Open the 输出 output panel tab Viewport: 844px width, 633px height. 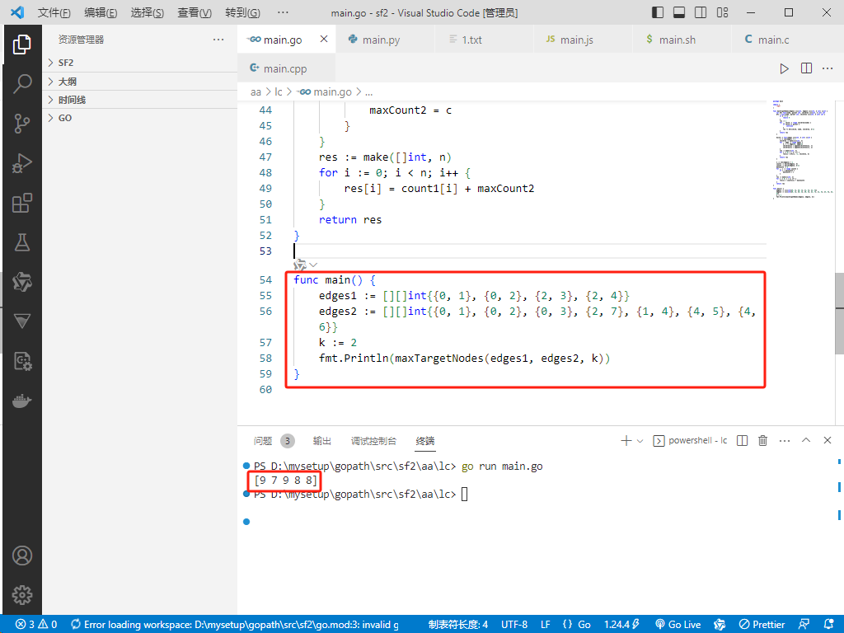(x=322, y=441)
